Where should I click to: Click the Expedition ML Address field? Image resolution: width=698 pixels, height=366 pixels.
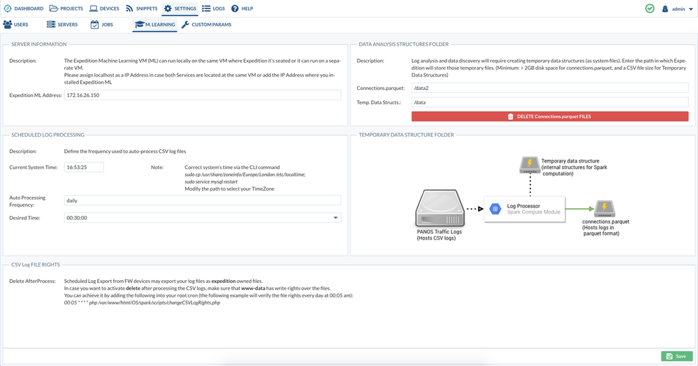[x=202, y=95]
